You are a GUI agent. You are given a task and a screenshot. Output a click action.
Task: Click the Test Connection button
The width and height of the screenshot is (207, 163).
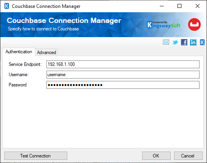pyautogui.click(x=36, y=156)
